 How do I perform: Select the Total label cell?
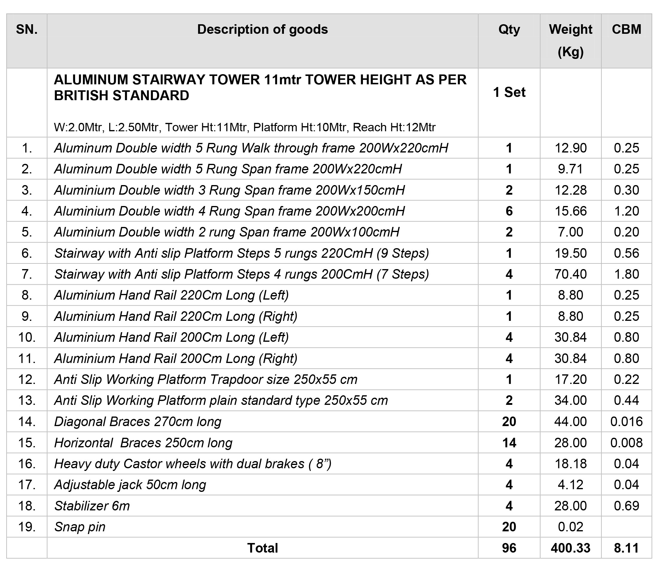(x=263, y=548)
